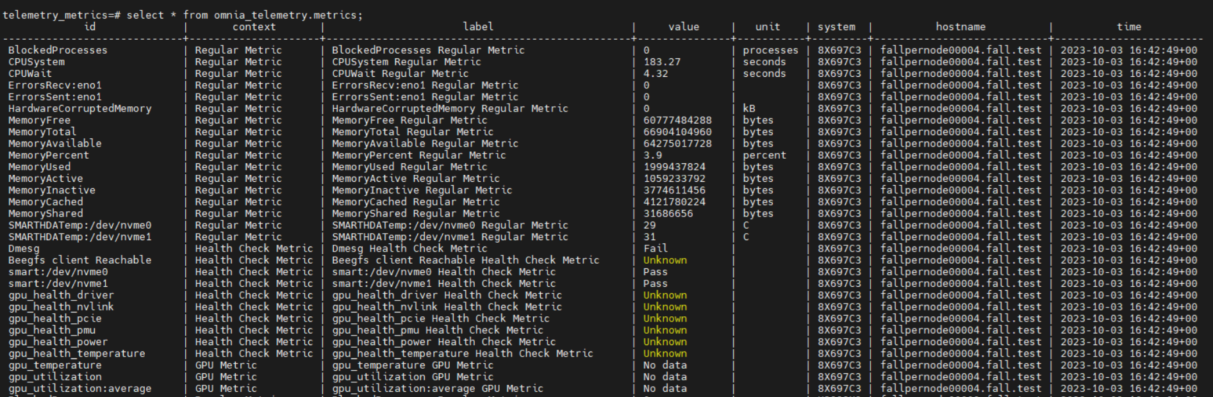The image size is (1213, 397).
Task: Select the gpu_utilization:average id cell
Action: tap(79, 389)
